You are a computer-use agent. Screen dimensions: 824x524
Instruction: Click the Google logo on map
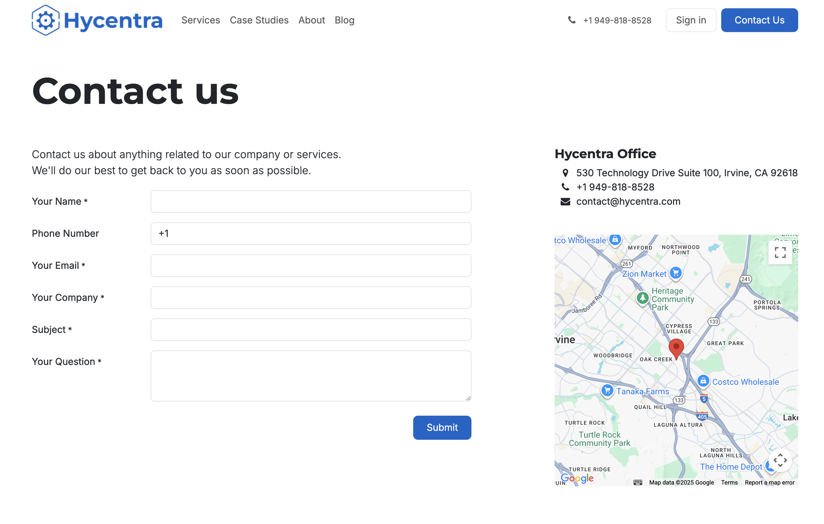[x=577, y=478]
